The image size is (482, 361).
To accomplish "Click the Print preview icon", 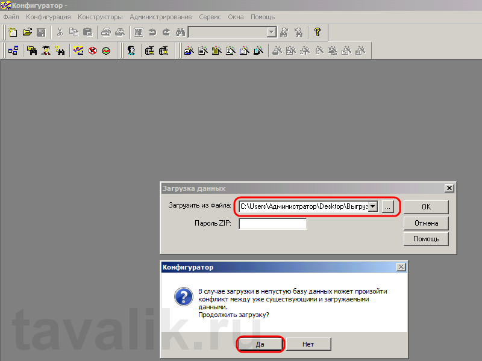I will (120, 32).
